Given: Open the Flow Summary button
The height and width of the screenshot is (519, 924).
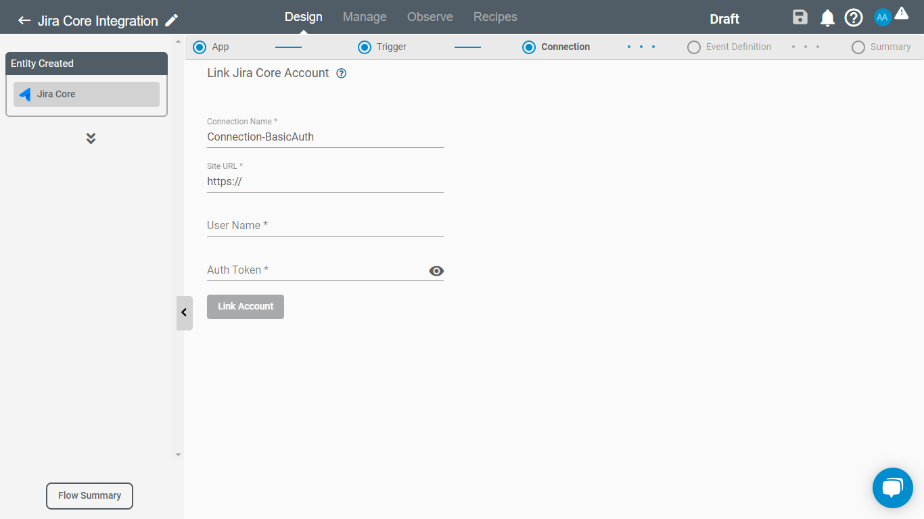Looking at the screenshot, I should pyautogui.click(x=89, y=496).
